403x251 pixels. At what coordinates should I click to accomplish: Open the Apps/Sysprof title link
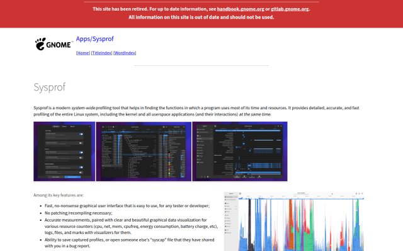pos(94,39)
